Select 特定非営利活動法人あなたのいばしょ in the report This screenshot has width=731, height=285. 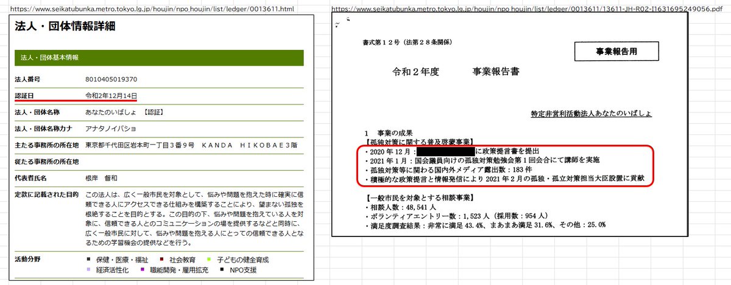point(592,114)
